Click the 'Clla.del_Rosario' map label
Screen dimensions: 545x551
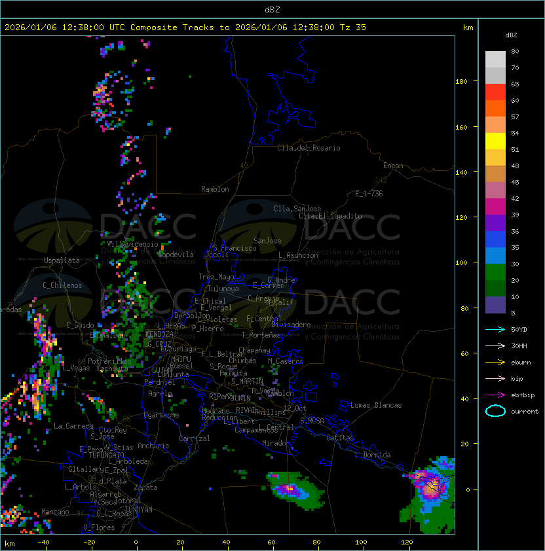(309, 148)
